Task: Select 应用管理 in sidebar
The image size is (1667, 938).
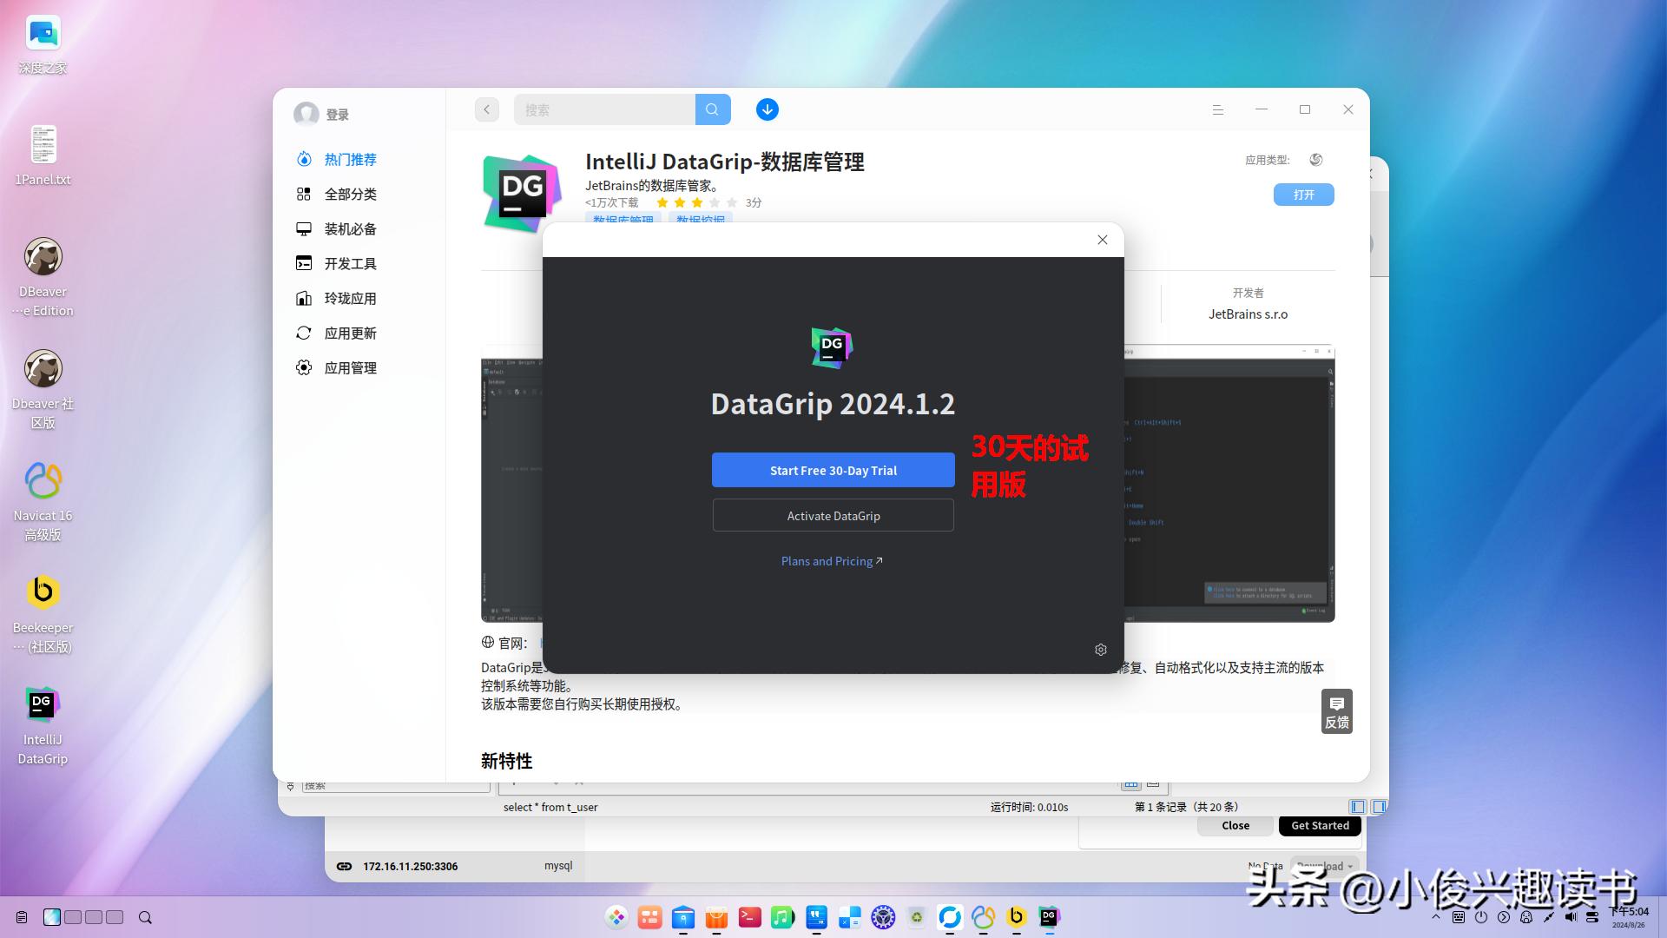Action: click(x=350, y=367)
